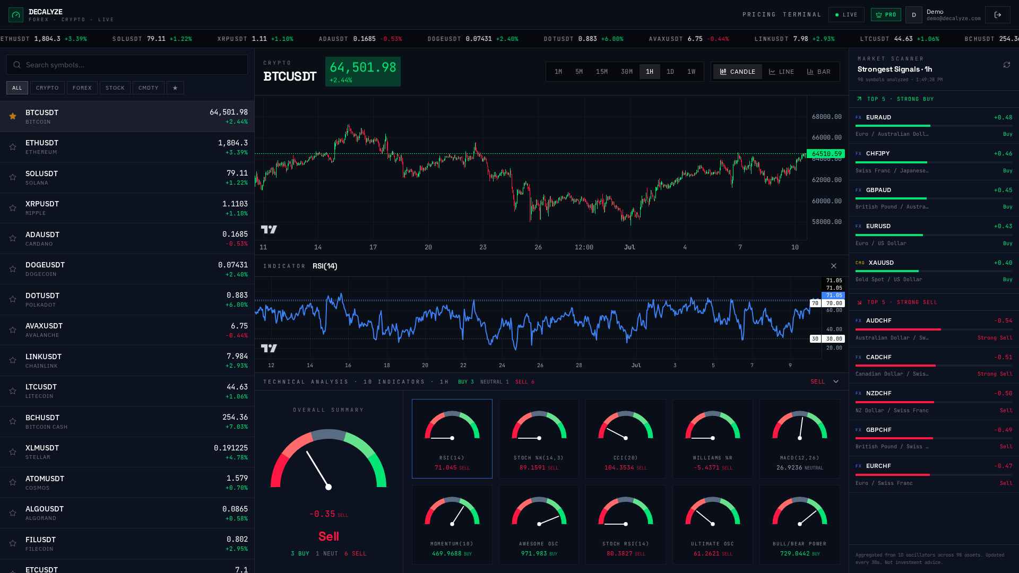Click TradingView logo on price chart
Viewport: 1019px width, 573px height.
click(269, 229)
